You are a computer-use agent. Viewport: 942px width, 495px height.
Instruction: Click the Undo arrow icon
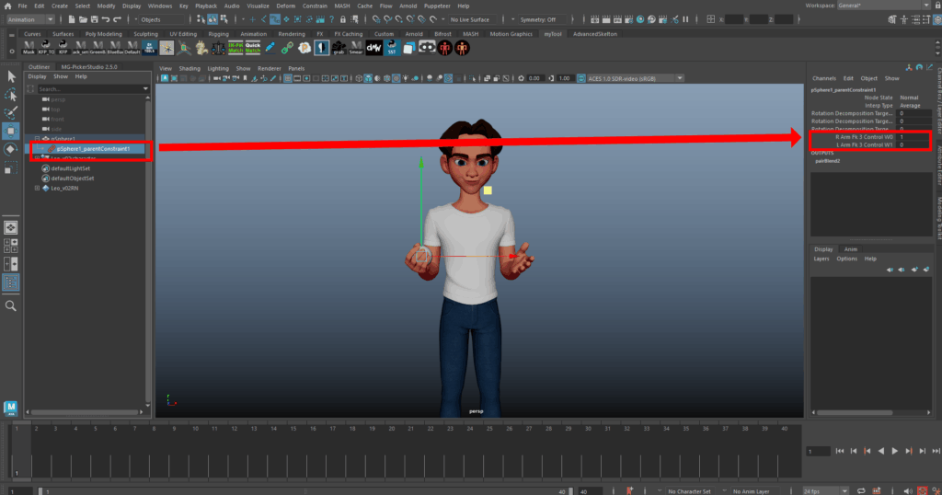[108, 19]
